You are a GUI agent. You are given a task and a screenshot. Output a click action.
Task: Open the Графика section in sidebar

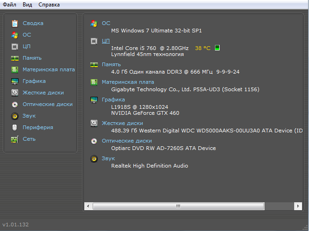34,81
